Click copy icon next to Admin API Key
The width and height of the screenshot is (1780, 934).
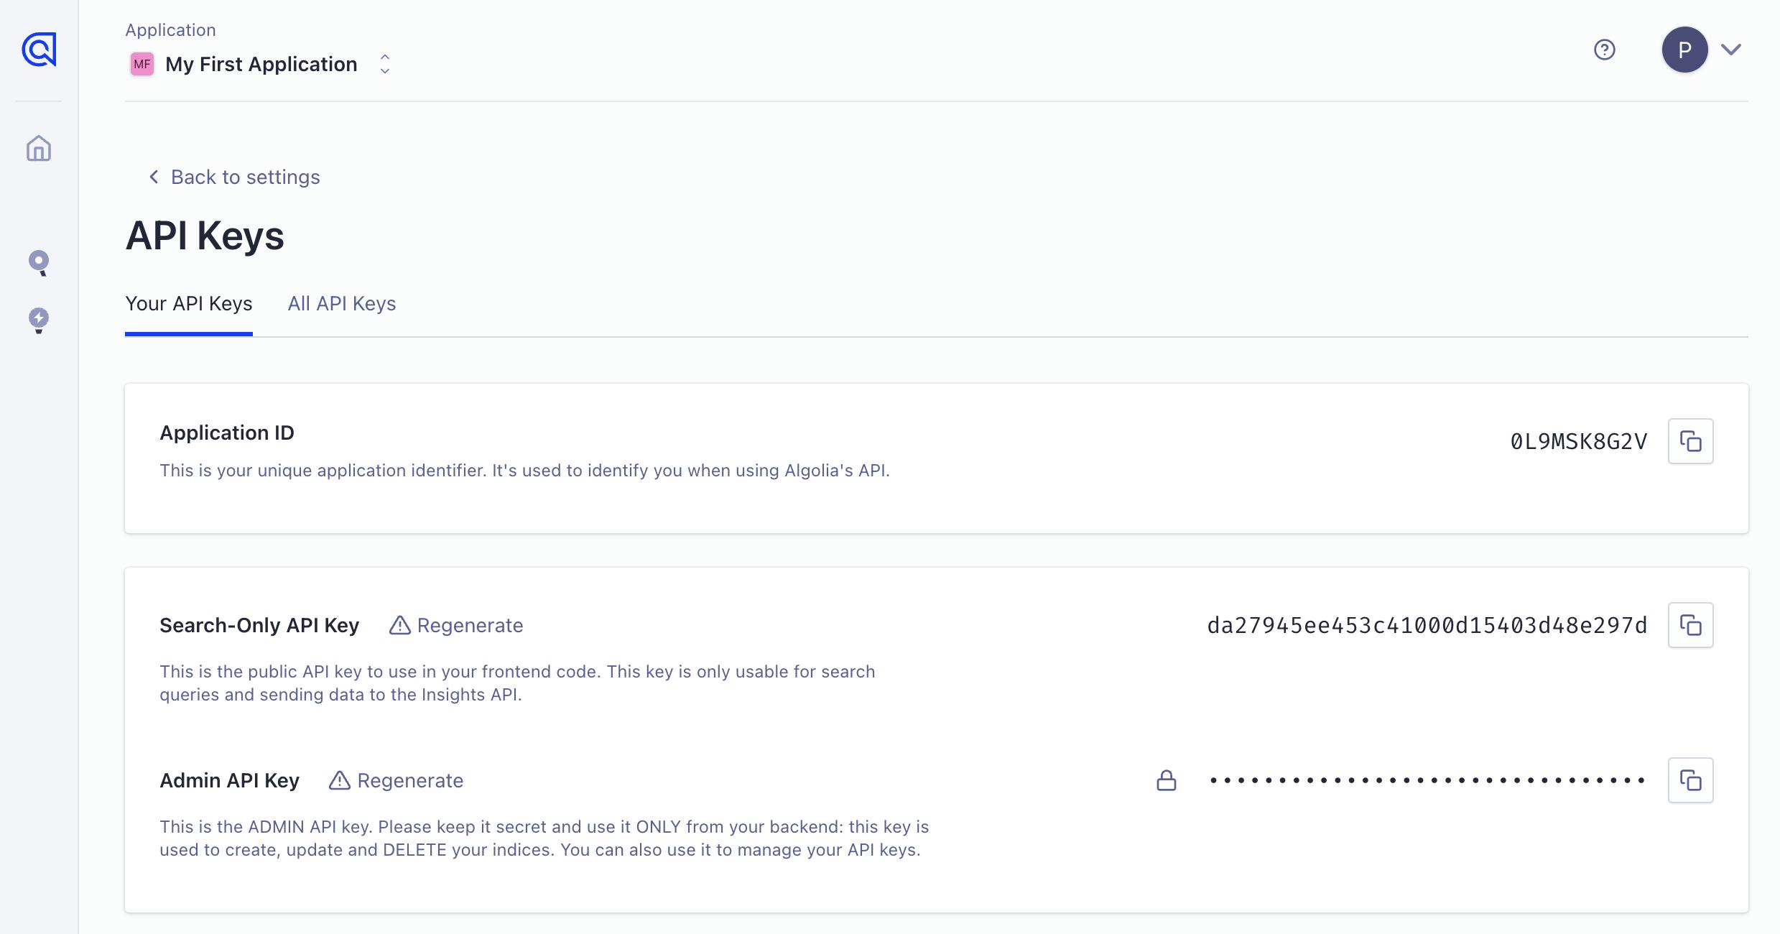[x=1692, y=780]
